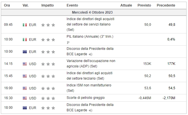Click Italian flag in 10:00 PIL row
188x115 pixels.
(x=25, y=39)
